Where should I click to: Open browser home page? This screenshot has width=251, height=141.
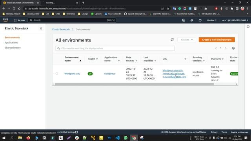[x=19, y=9]
